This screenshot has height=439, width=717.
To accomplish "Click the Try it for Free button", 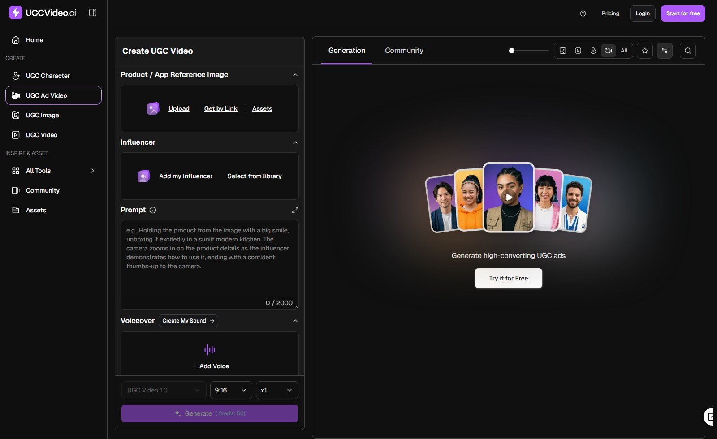I will [509, 278].
